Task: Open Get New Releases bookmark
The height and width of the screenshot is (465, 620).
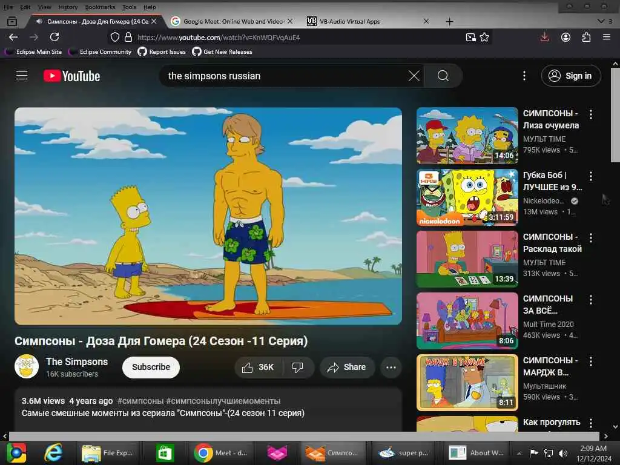Action: pos(222,52)
